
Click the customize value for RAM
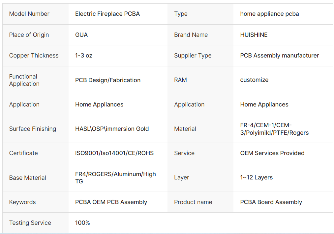click(x=254, y=80)
